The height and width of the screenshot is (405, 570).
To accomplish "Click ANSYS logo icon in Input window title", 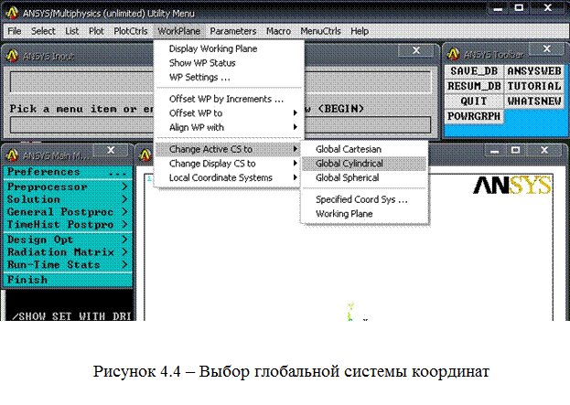I will pyautogui.click(x=12, y=56).
